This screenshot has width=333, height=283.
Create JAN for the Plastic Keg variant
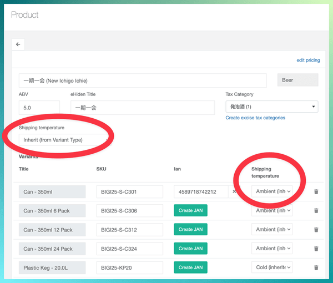coord(190,267)
